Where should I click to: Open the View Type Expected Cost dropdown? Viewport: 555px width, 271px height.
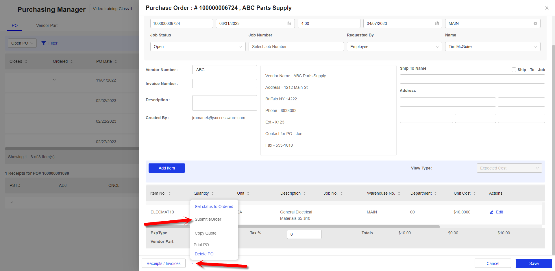click(509, 168)
